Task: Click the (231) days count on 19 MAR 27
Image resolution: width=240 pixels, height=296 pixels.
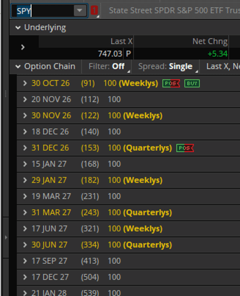Action: tap(90, 196)
